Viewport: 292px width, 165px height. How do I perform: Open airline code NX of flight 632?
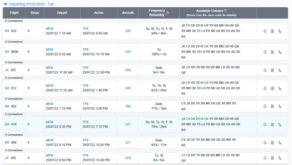(x=7, y=31)
